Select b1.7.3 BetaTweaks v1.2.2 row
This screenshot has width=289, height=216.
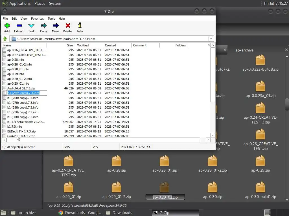(x=106, y=122)
